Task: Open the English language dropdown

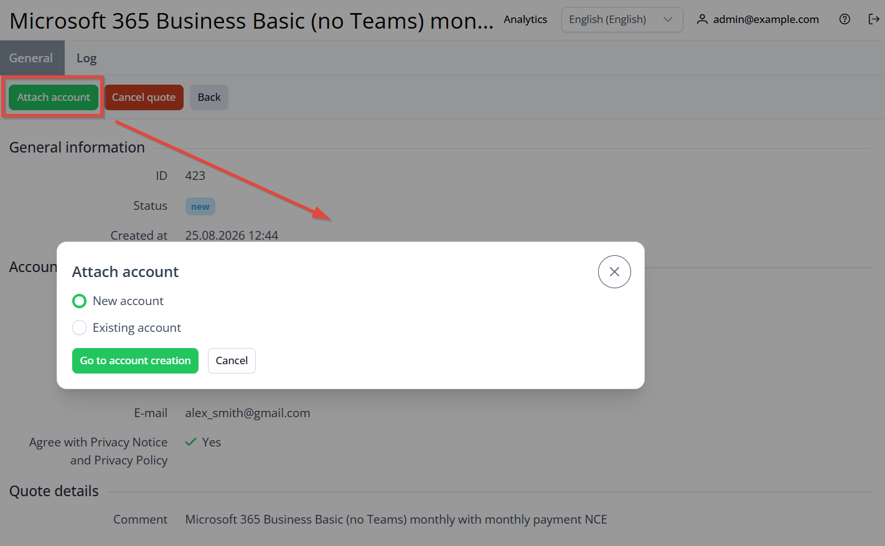Action: 622,19
